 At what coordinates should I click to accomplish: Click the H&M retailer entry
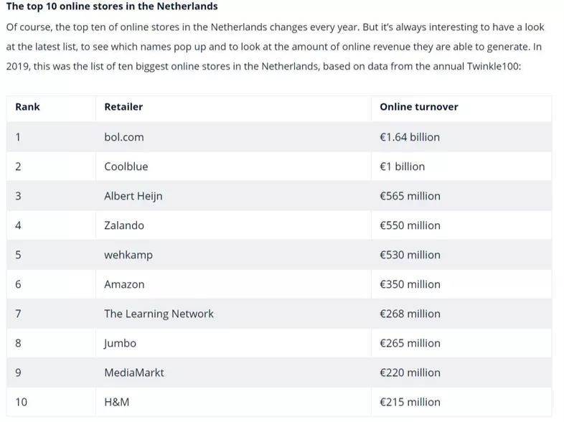(116, 402)
